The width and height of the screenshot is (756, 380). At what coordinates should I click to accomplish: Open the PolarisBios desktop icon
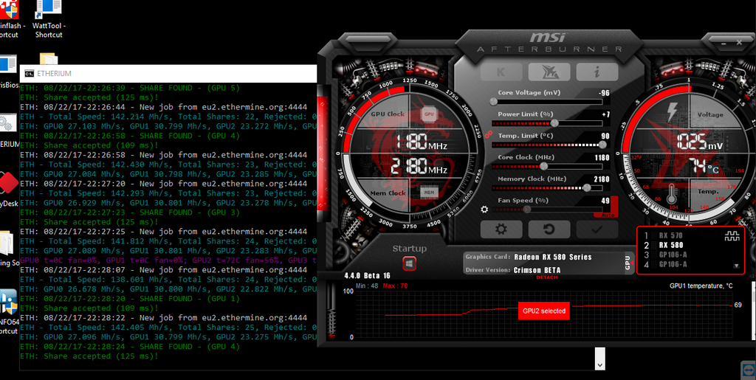pos(8,72)
